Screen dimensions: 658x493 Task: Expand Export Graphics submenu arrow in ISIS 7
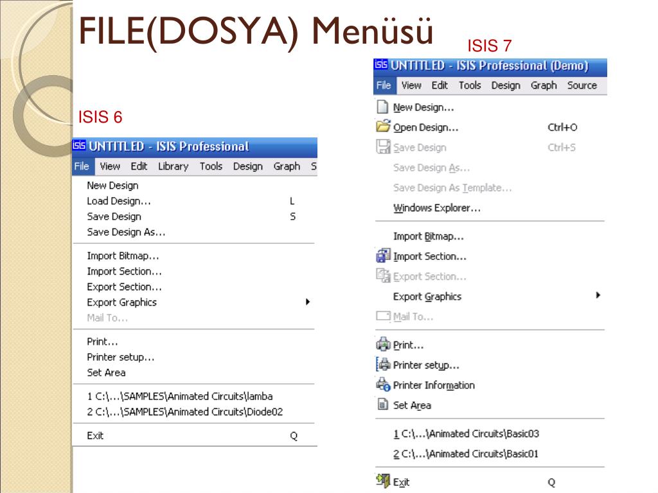pos(598,295)
